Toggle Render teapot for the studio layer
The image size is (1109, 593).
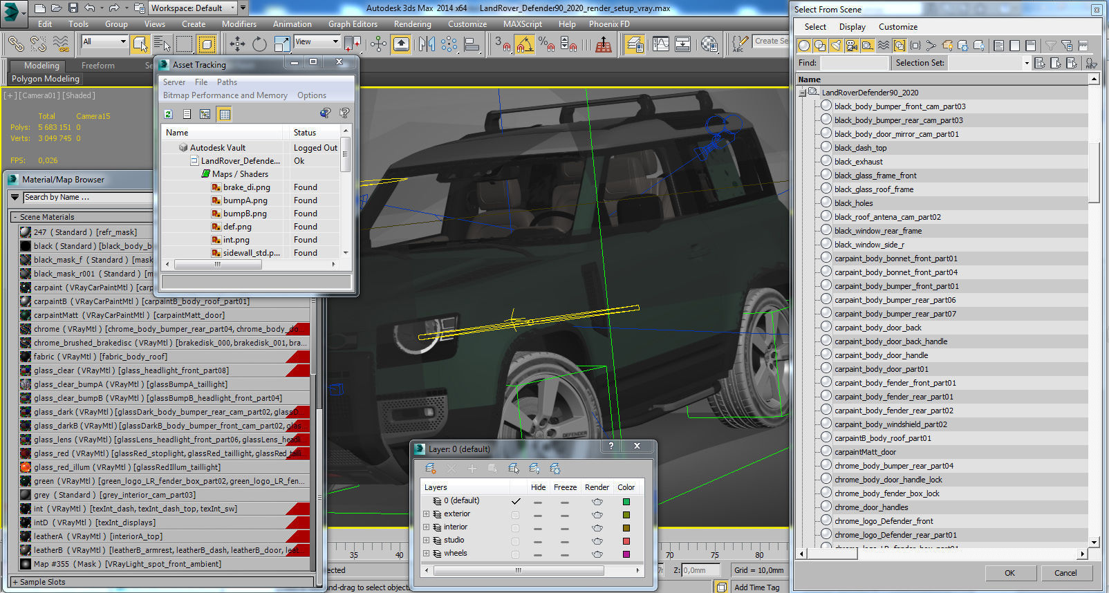click(597, 541)
